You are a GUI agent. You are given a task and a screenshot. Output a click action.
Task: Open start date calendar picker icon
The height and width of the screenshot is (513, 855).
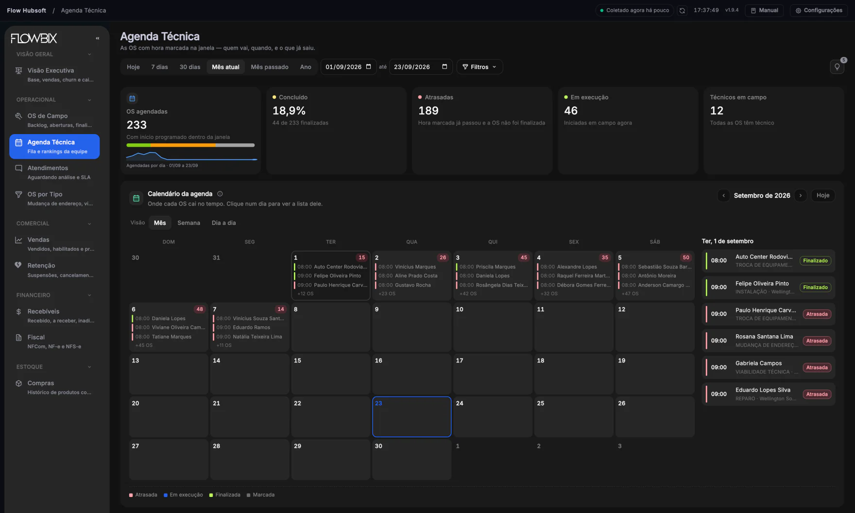368,67
